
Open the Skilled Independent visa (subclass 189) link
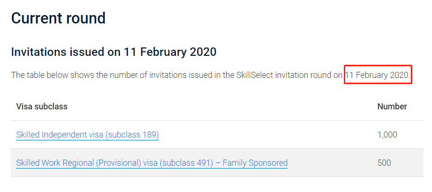(x=87, y=135)
